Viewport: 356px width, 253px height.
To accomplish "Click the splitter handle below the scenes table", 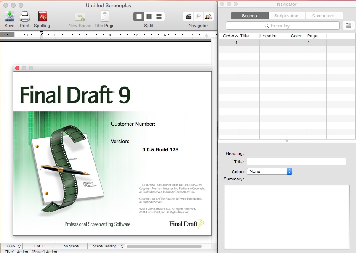I will tap(287, 141).
